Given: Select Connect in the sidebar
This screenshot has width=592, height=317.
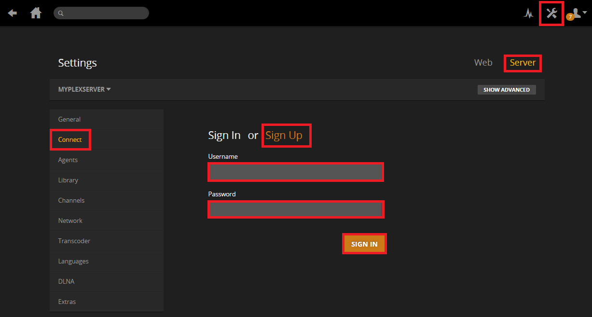Looking at the screenshot, I should 70,139.
